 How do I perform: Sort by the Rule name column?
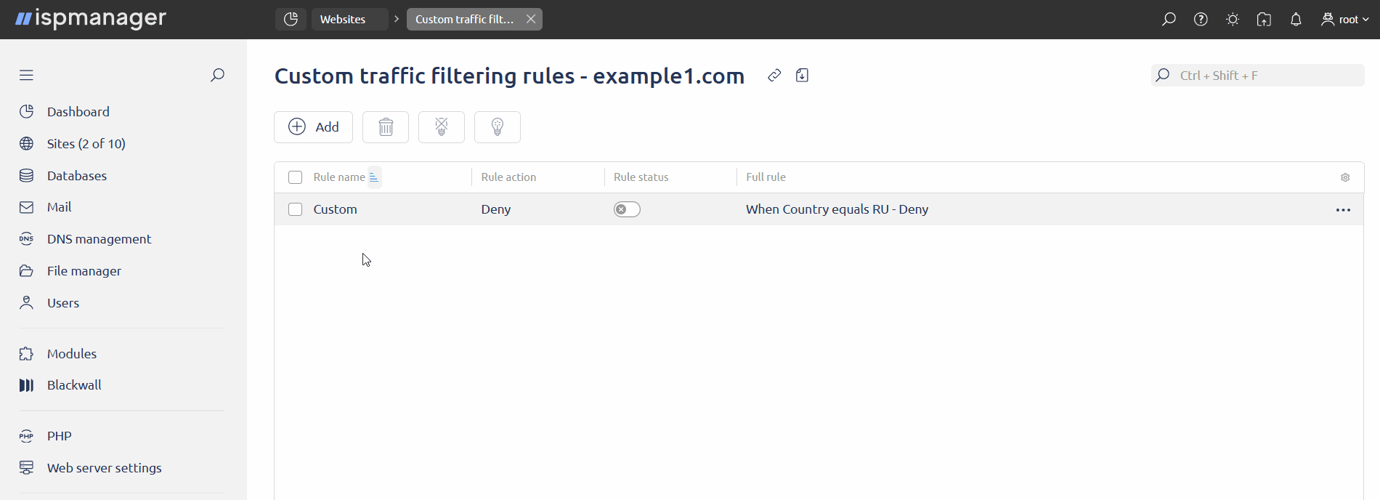point(339,177)
